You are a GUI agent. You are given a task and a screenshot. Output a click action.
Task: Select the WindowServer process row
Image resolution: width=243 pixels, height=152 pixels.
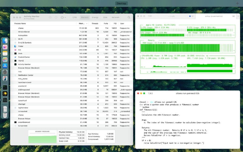click(x=72, y=32)
